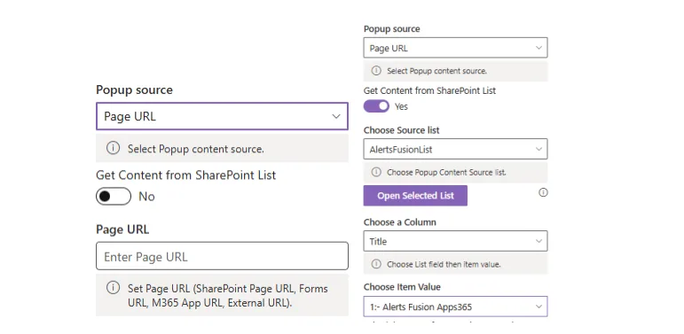Viewport: 684px width, 334px height.
Task: Click info icon beside large Select Popup content source
Action: 113,148
